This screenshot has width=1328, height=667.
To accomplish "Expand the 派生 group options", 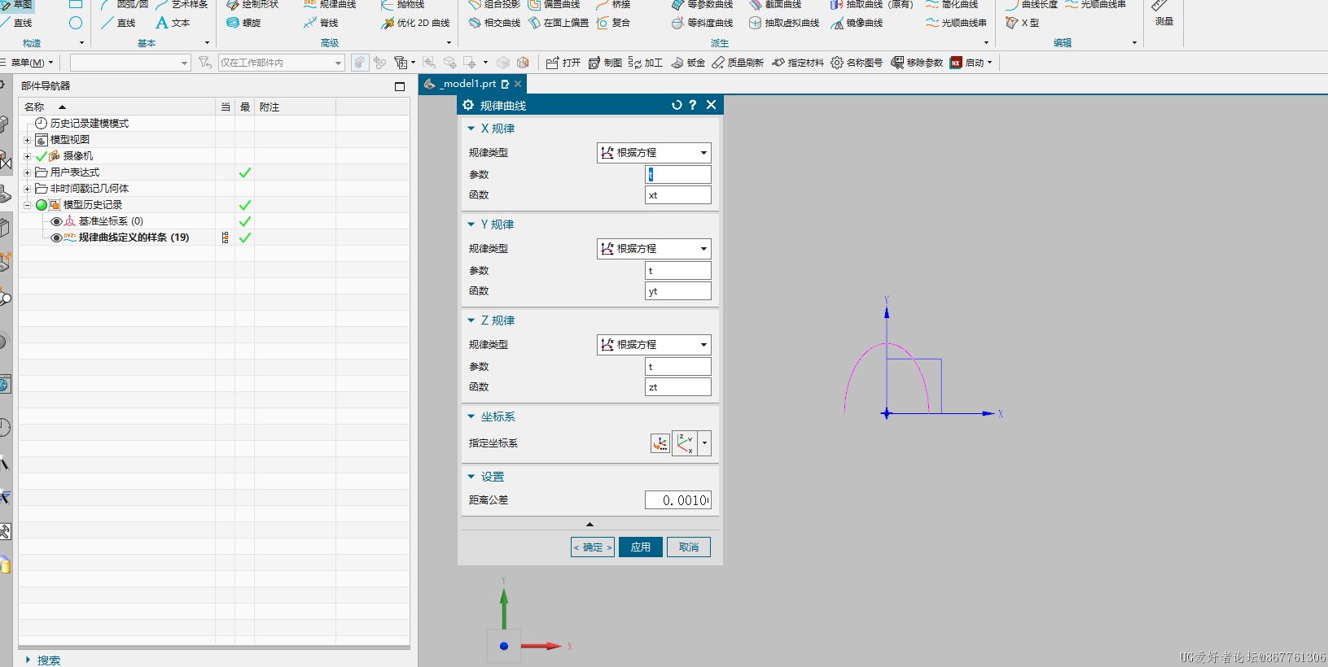I will click(986, 43).
